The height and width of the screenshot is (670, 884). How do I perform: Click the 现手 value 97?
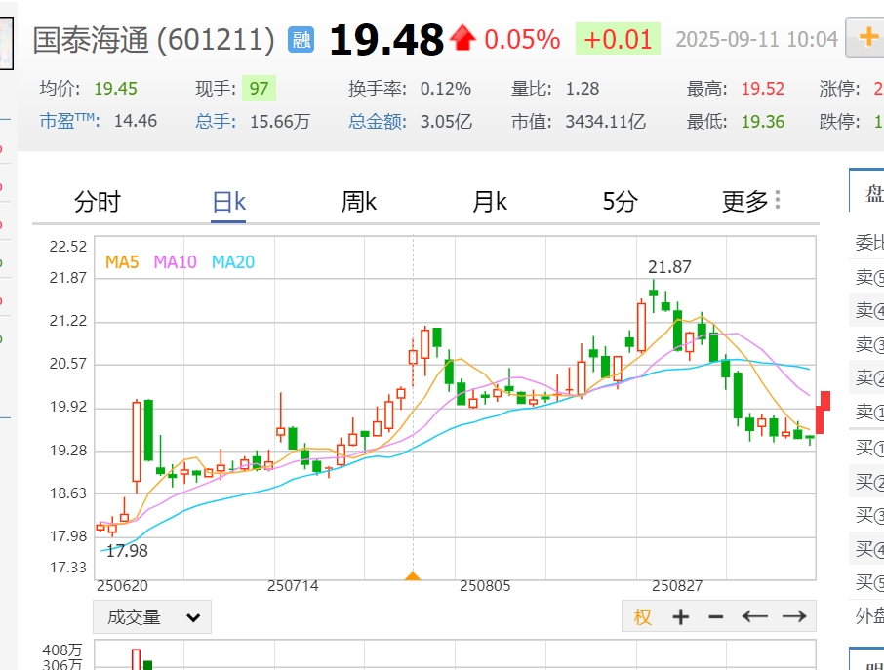click(x=259, y=89)
